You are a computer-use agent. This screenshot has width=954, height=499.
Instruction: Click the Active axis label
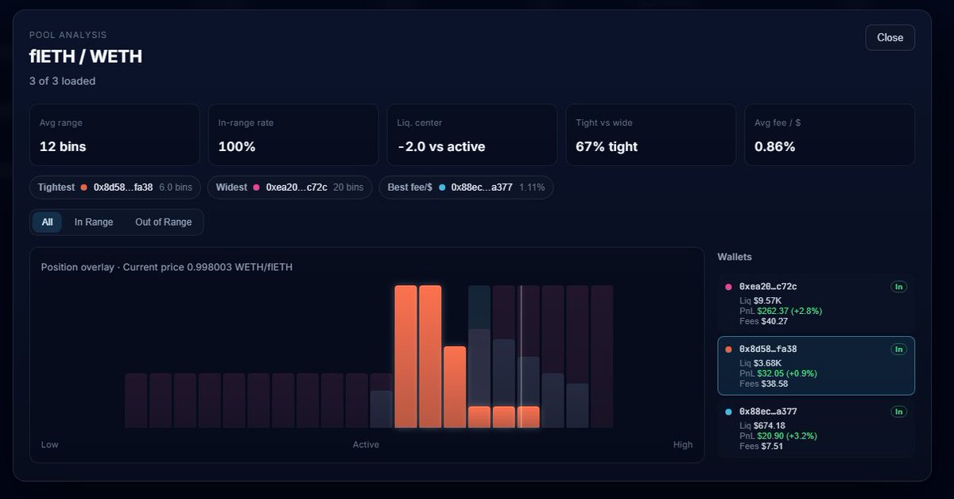tap(366, 445)
